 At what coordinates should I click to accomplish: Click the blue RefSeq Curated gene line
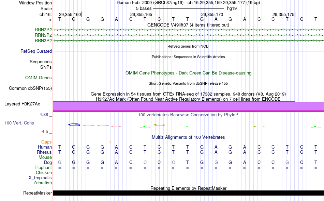188,51
